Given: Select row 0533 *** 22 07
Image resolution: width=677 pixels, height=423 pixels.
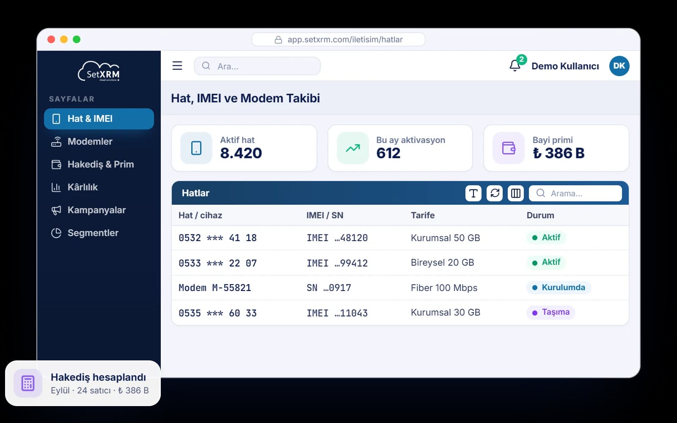Looking at the screenshot, I should 400,263.
